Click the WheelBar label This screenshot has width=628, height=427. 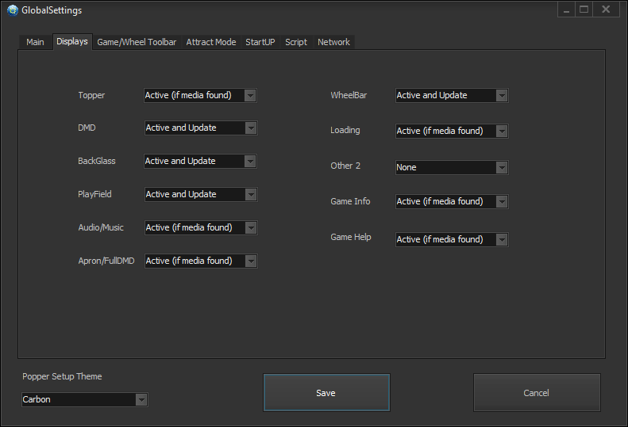(x=349, y=95)
